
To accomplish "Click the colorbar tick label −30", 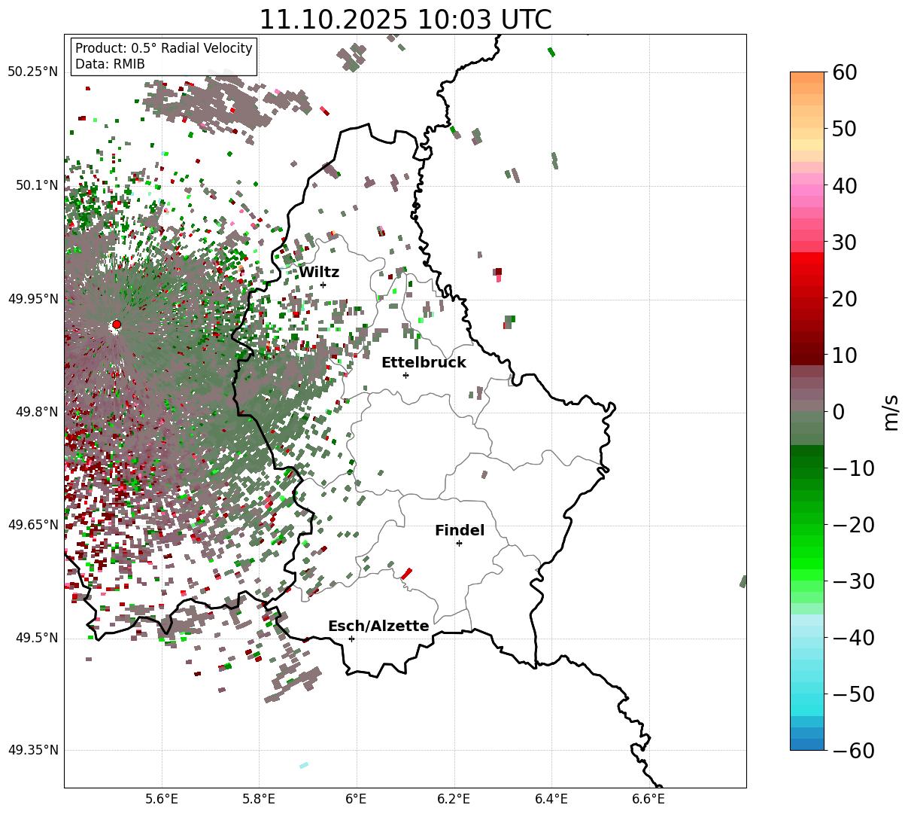I will click(x=853, y=581).
